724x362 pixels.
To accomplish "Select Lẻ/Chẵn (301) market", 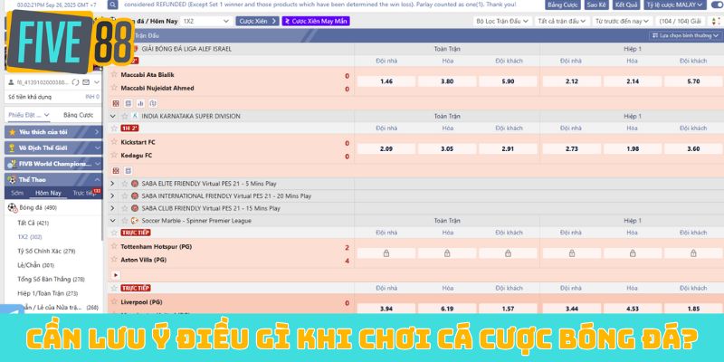I will [x=35, y=265].
